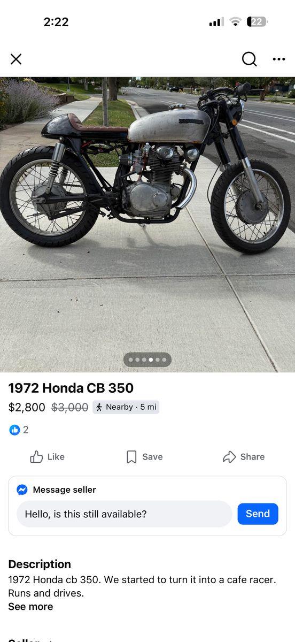295x642 pixels.
Task: Open search with the magnifier icon
Action: click(x=249, y=59)
